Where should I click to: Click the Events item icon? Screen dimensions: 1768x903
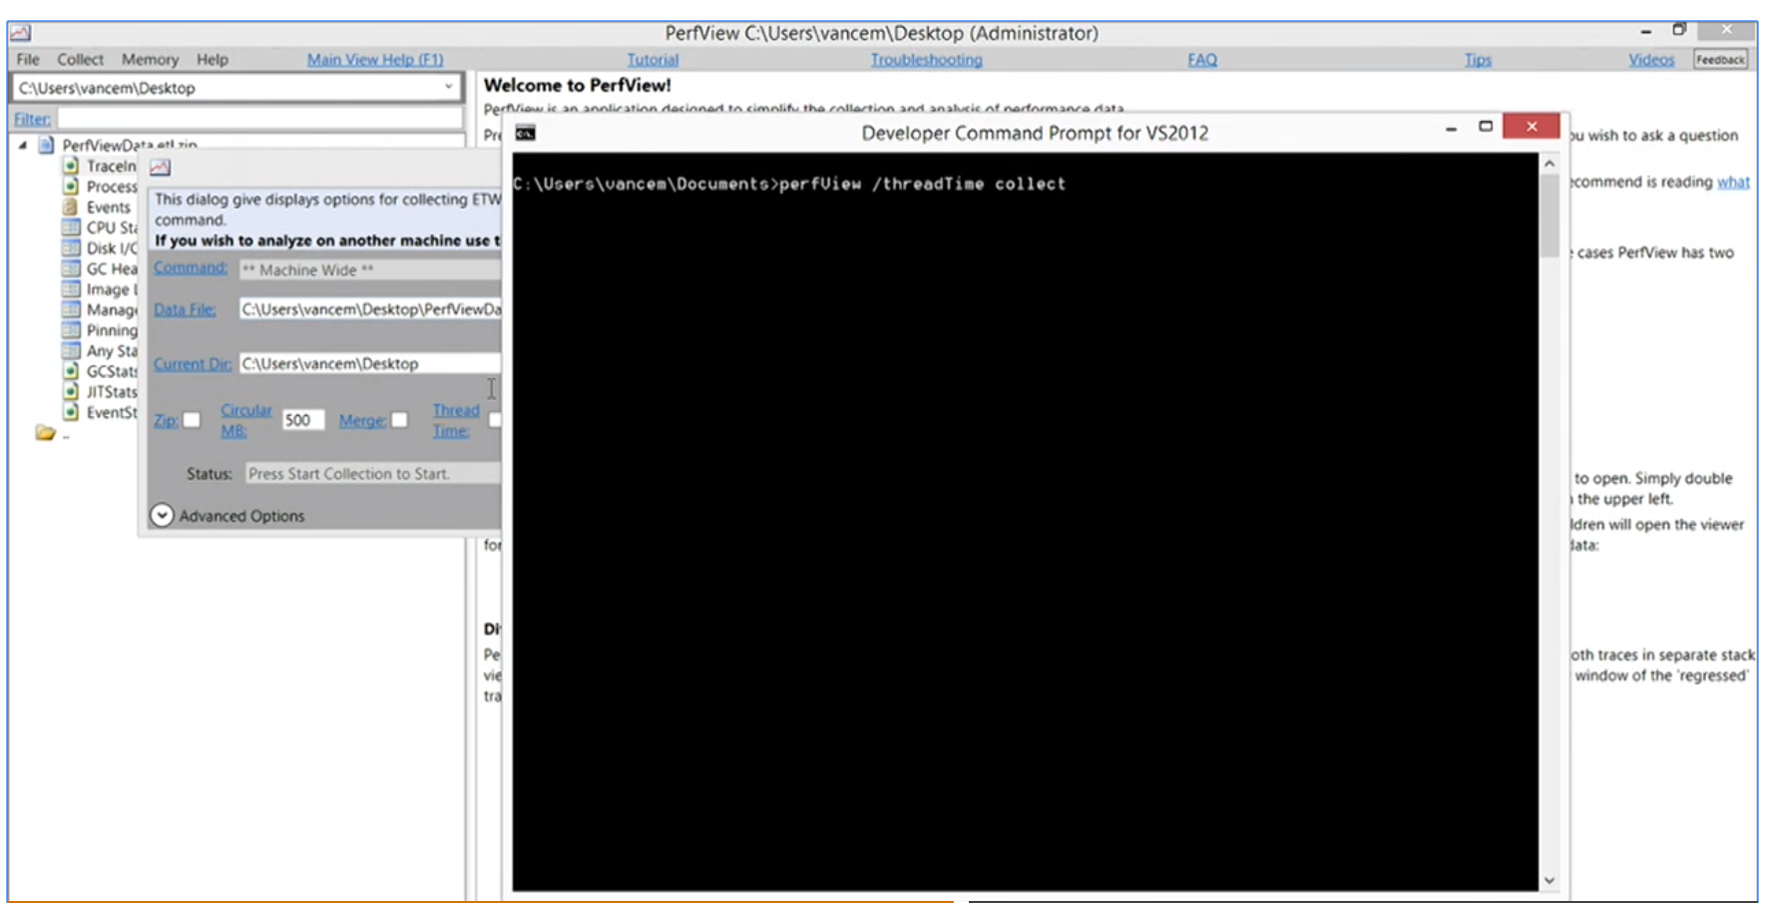(71, 207)
